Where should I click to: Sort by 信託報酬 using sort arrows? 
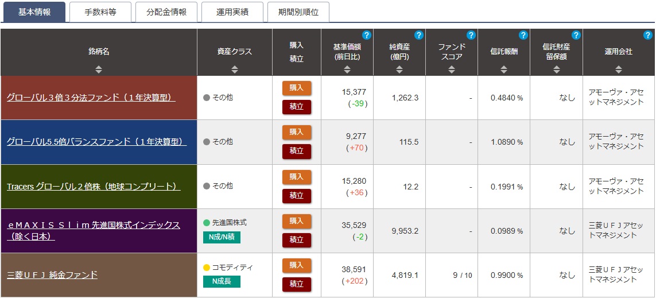pos(503,69)
